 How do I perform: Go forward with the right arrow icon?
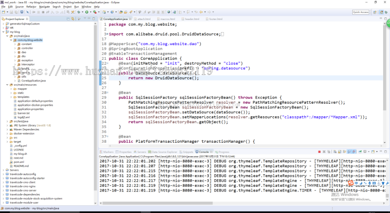pos(209,12)
